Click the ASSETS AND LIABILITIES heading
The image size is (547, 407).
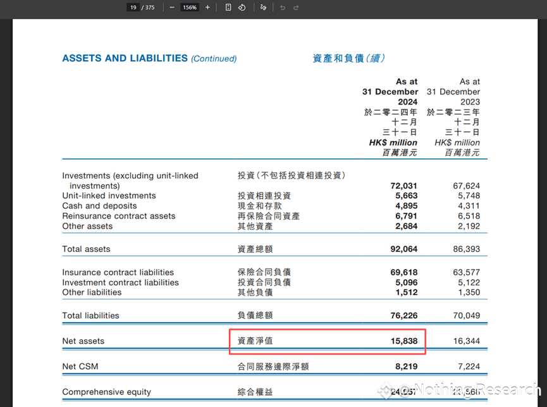coord(125,58)
